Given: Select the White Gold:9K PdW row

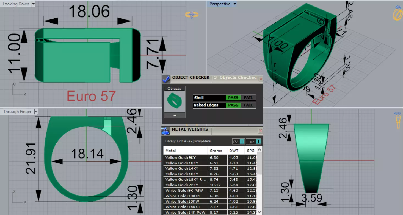Looking at the screenshot, I should [210, 190].
